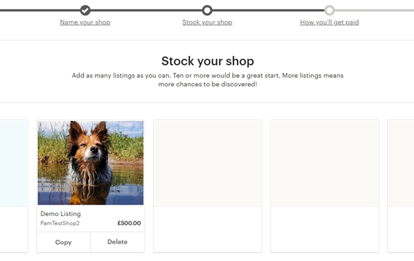
Task: Delete the Demo Listing
Action: (117, 242)
